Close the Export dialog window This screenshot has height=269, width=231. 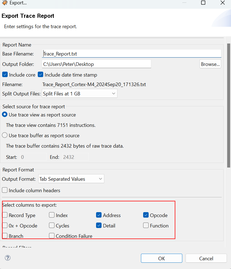tap(223, 3)
